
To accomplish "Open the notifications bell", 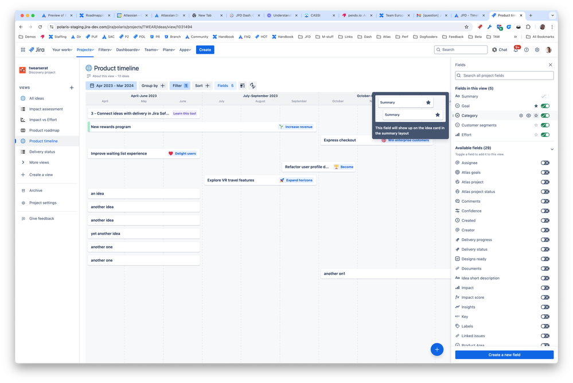I will coord(516,50).
